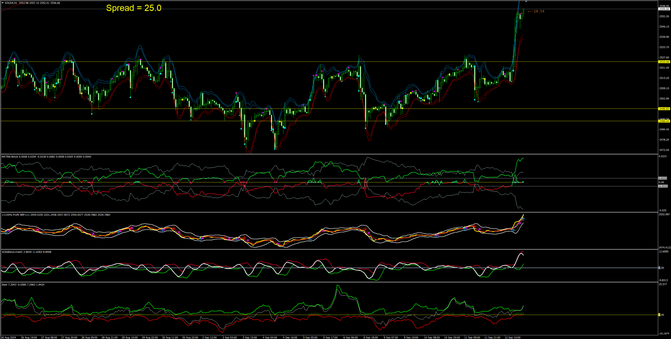Click the MATRIX BetyX indicator label
This screenshot has width=671, height=339.
10,157
